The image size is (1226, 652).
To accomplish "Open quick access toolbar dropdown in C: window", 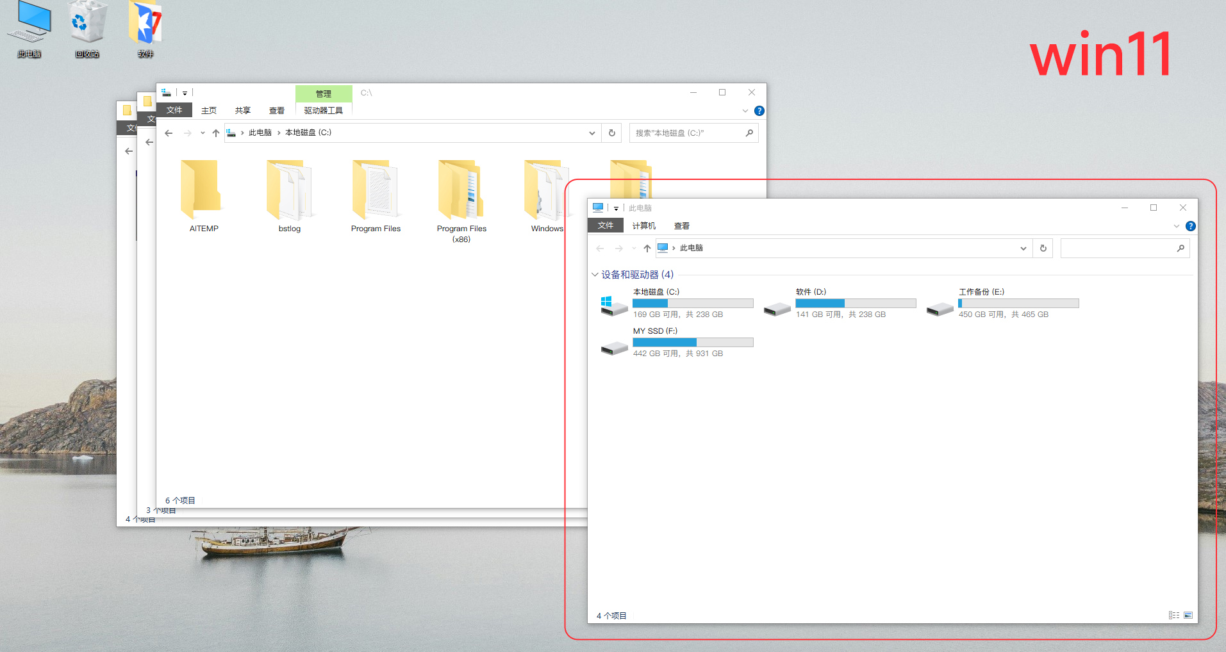I will pyautogui.click(x=185, y=93).
